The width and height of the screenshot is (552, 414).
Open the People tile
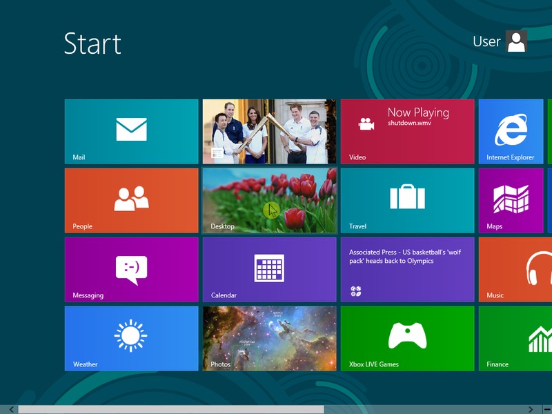(x=131, y=200)
